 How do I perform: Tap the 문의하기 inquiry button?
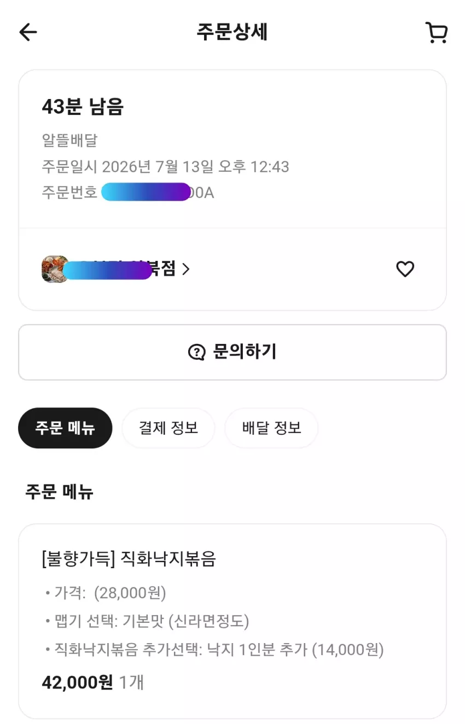[x=233, y=352]
